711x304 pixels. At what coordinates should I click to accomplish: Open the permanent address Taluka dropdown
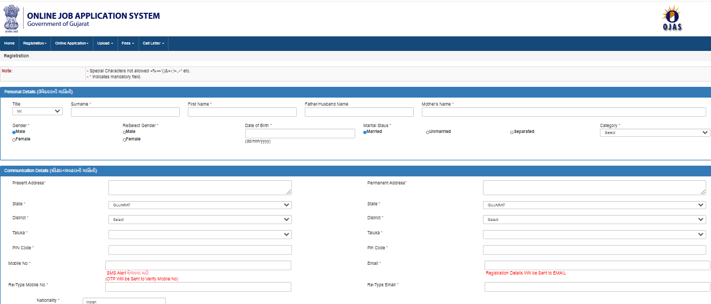(595, 234)
